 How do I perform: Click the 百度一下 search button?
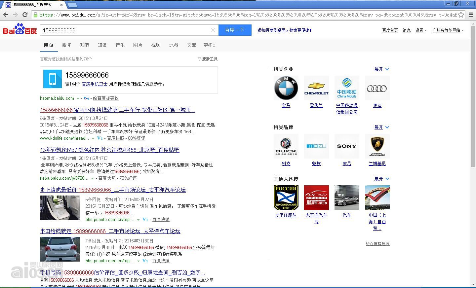[235, 30]
